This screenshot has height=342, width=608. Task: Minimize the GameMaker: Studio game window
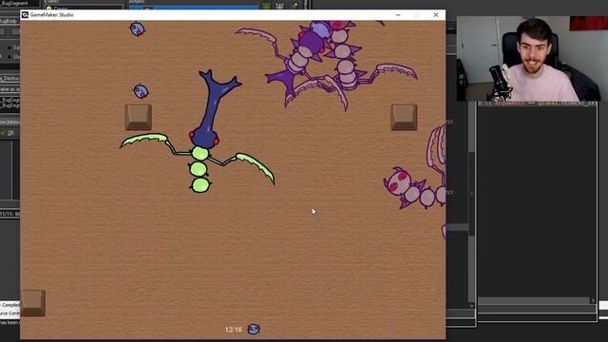click(398, 15)
